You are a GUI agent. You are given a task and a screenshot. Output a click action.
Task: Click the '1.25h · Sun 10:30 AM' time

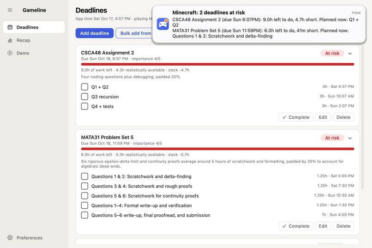pos(334,195)
